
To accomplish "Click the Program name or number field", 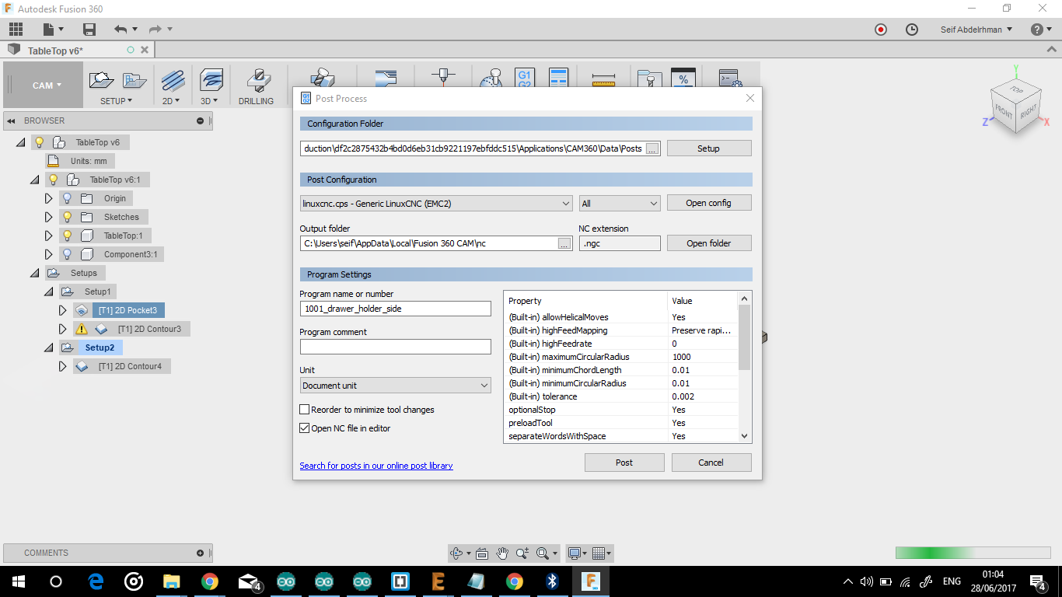I will pos(396,309).
